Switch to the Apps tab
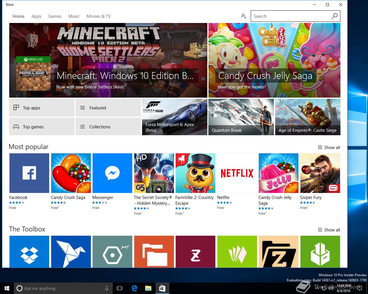This screenshot has width=368, height=294. click(x=36, y=16)
